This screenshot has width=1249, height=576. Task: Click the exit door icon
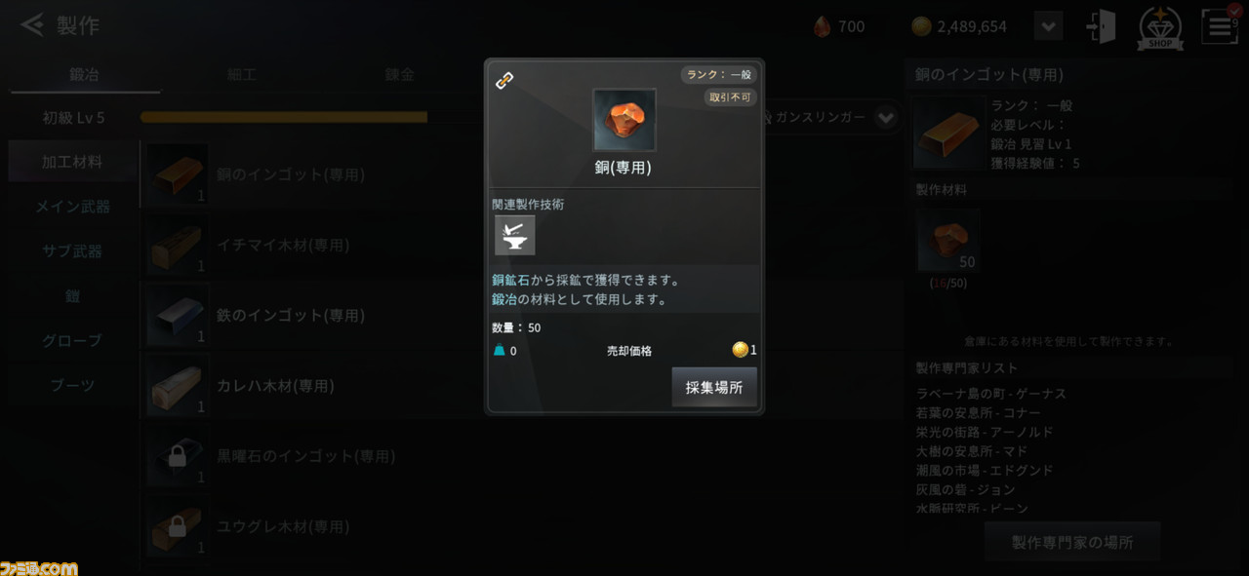(x=1101, y=26)
